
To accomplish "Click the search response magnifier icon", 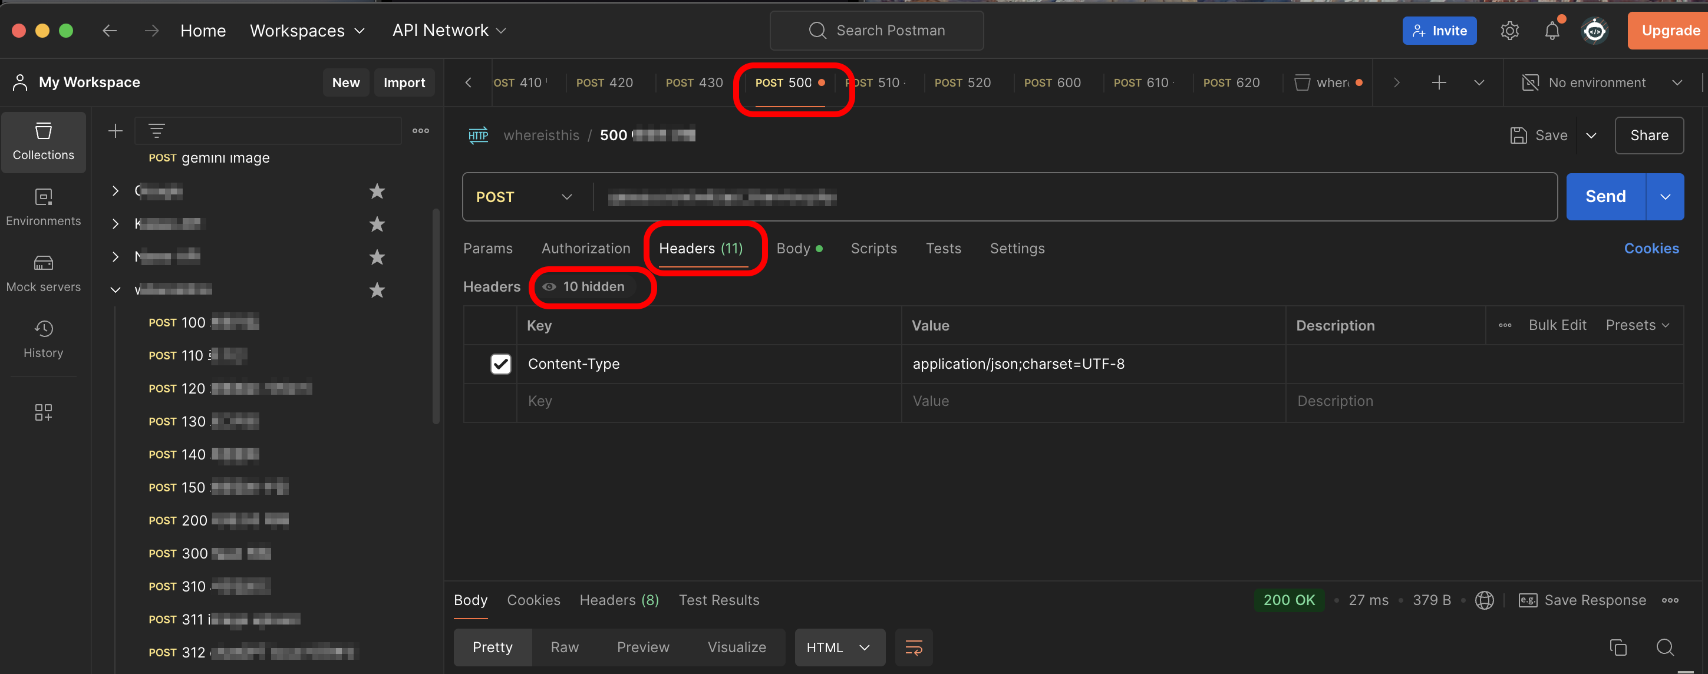I will 1664,647.
